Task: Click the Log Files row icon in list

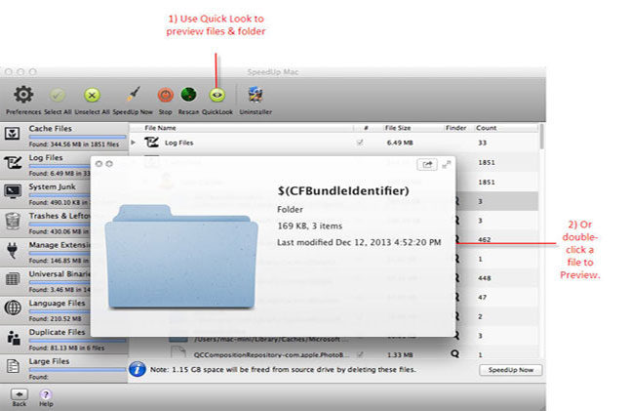Action: (x=151, y=143)
